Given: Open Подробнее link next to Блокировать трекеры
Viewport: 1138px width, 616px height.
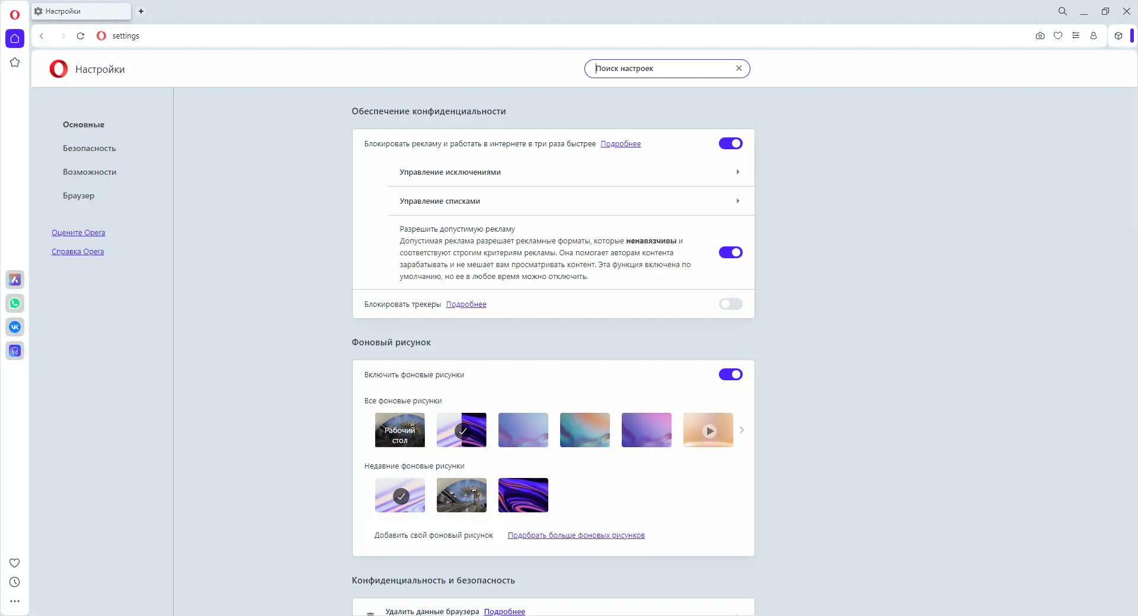Looking at the screenshot, I should click(x=466, y=304).
